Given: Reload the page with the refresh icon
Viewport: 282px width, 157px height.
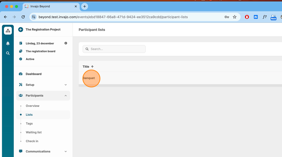Looking at the screenshot, I should click(23, 17).
